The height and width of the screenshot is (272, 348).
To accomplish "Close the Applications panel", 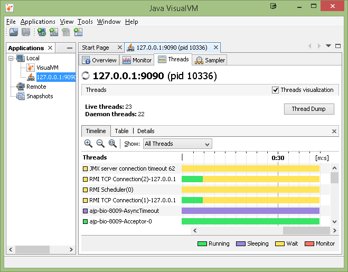I will tap(50, 48).
